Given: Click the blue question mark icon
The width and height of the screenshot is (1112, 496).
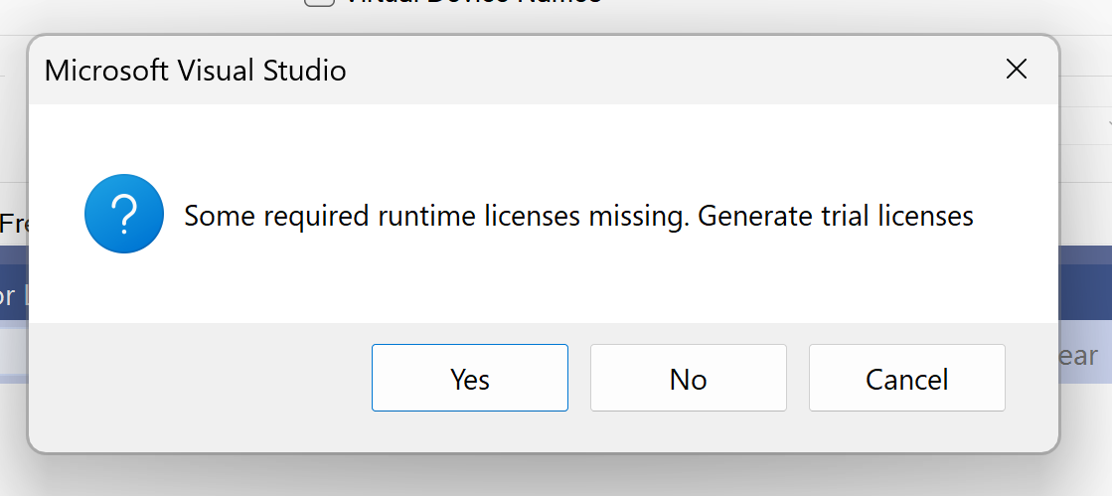Looking at the screenshot, I should tap(124, 214).
